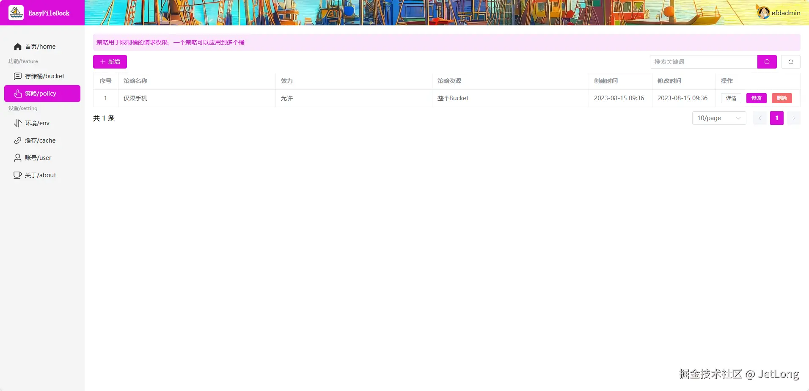Click the 策略资源 column header
809x391 pixels.
510,81
